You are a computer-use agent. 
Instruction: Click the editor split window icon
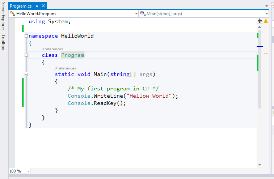coord(260,21)
